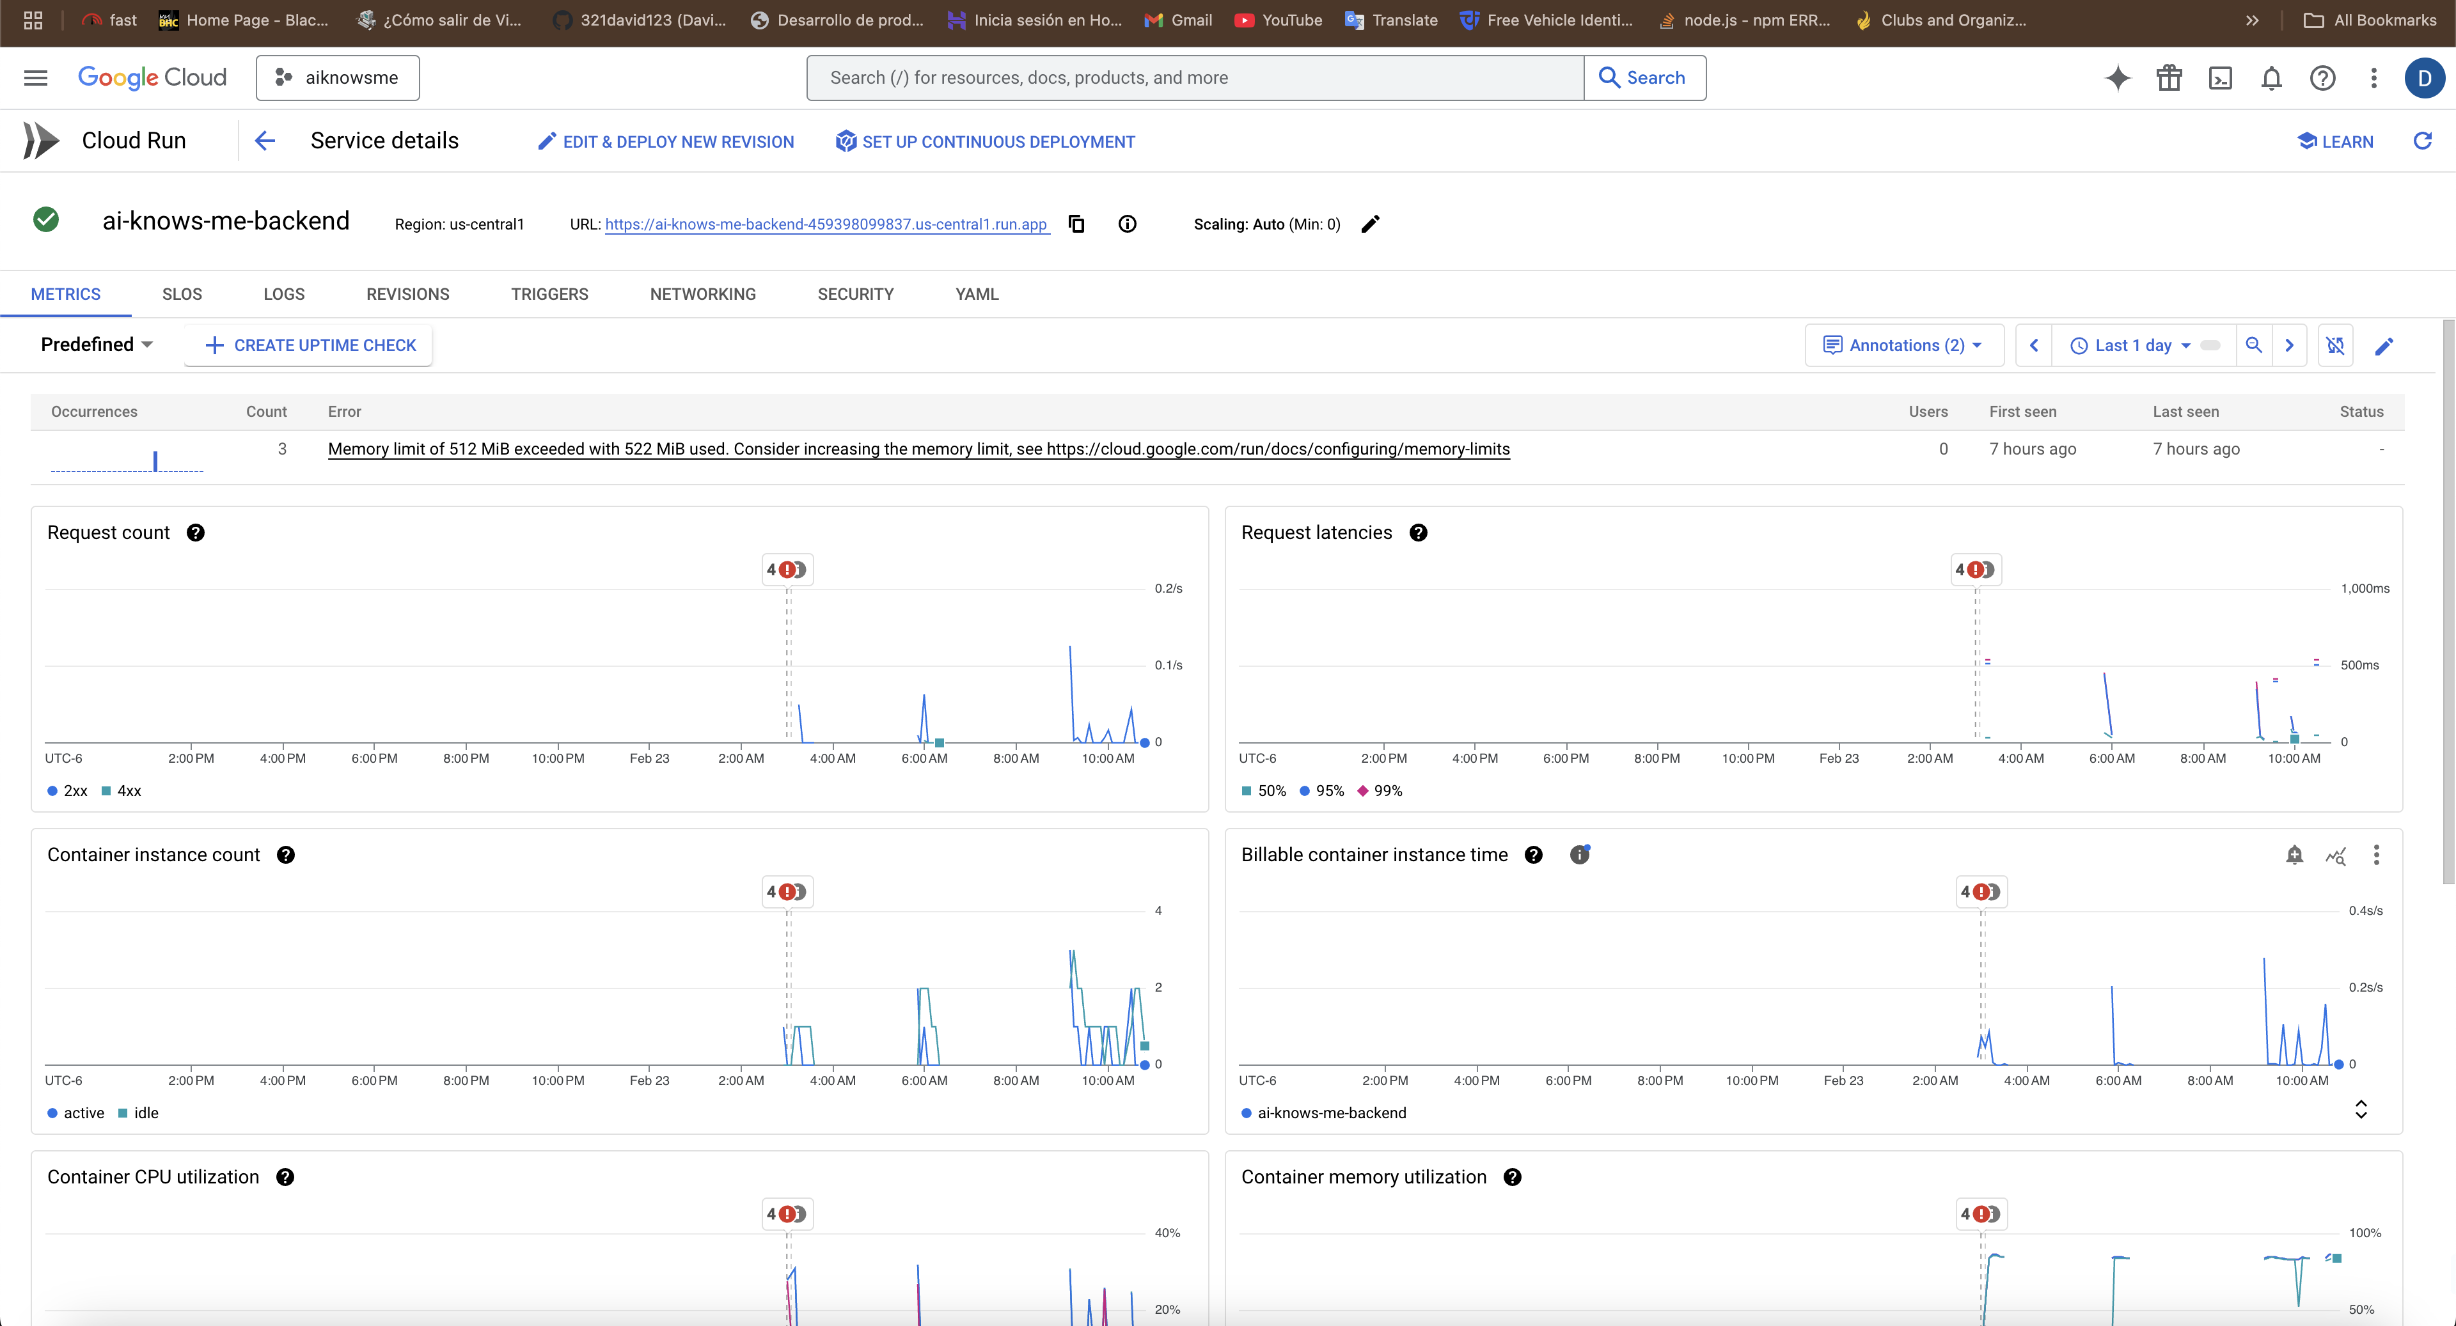Zoom out time range with magnifier icon

(x=2254, y=345)
